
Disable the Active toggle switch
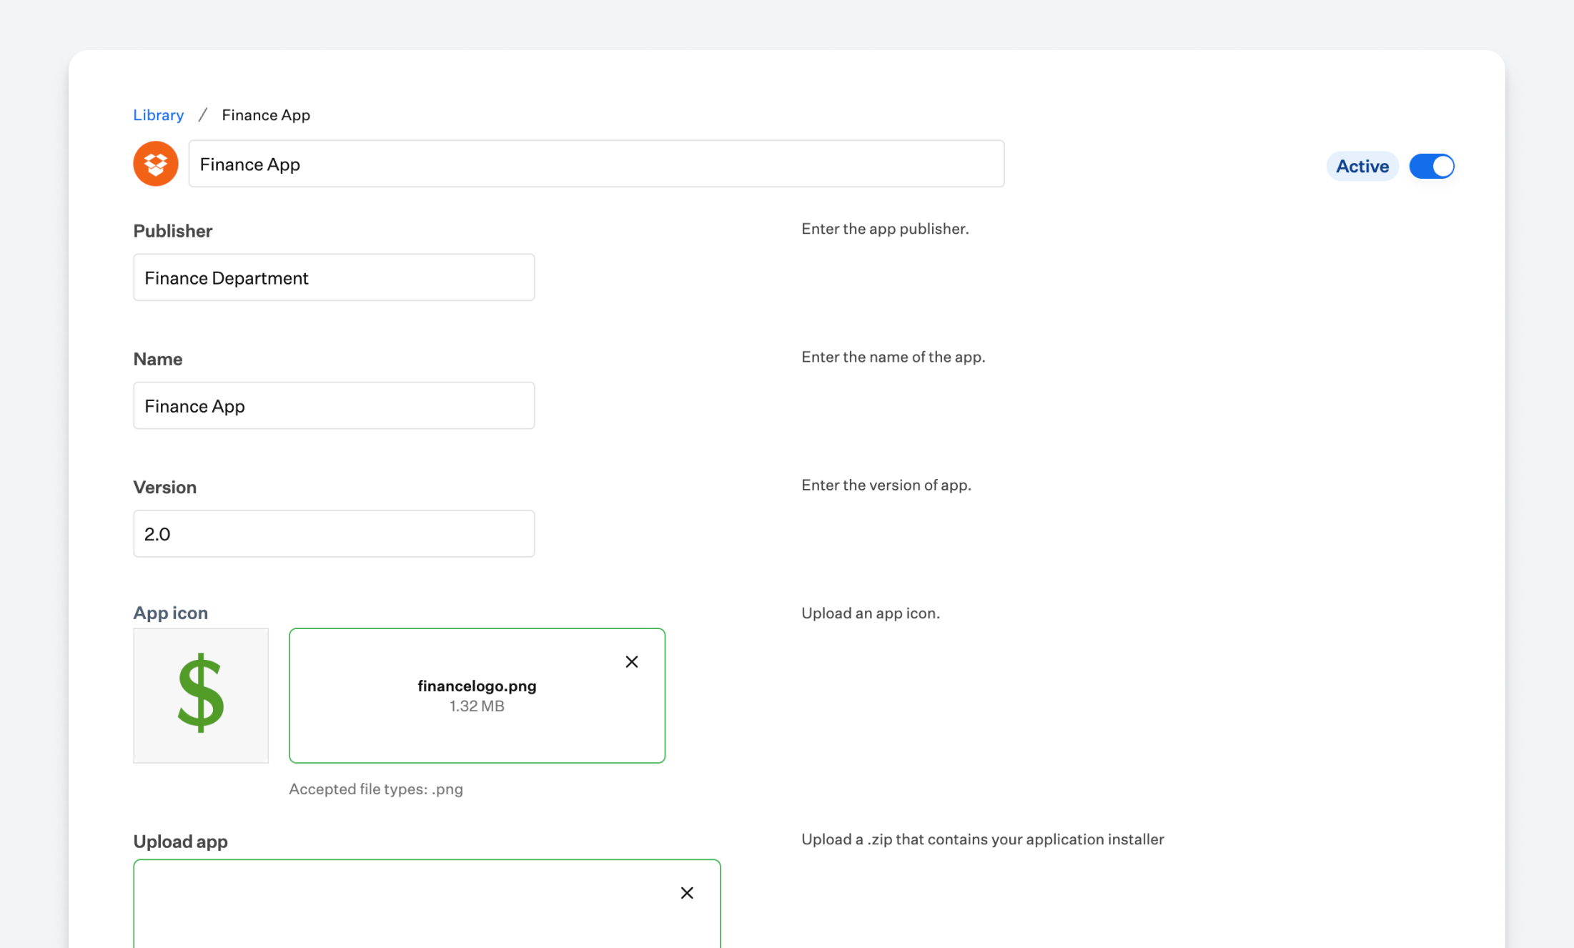1431,166
